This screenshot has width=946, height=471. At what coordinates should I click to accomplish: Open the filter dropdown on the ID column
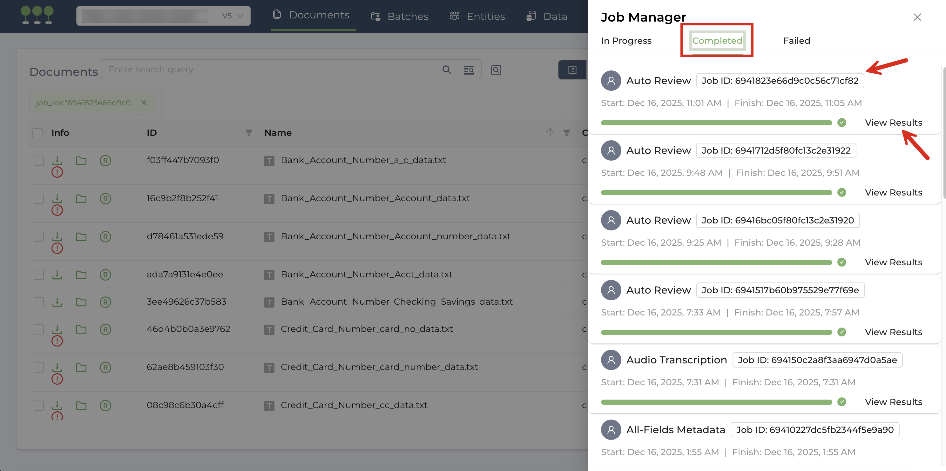[x=249, y=132]
